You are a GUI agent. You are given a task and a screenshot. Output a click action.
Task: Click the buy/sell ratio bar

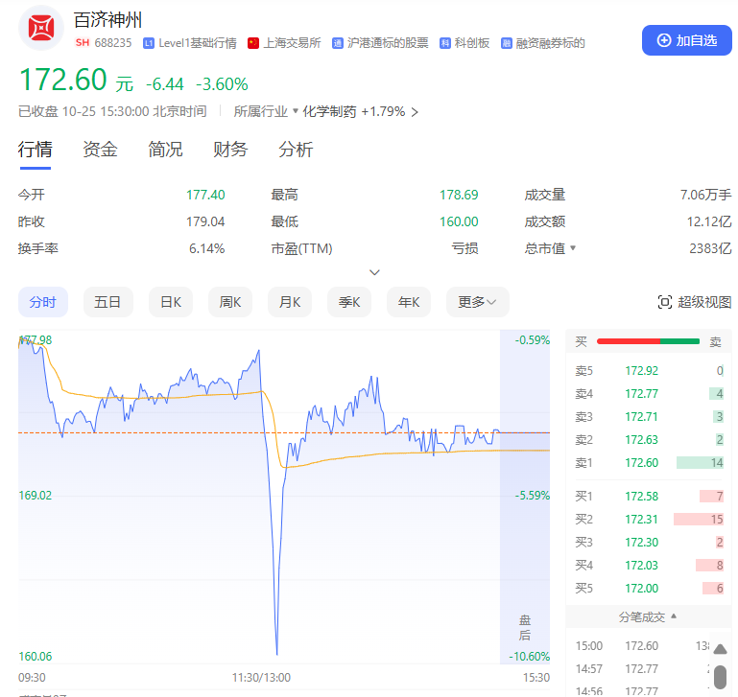coord(648,341)
